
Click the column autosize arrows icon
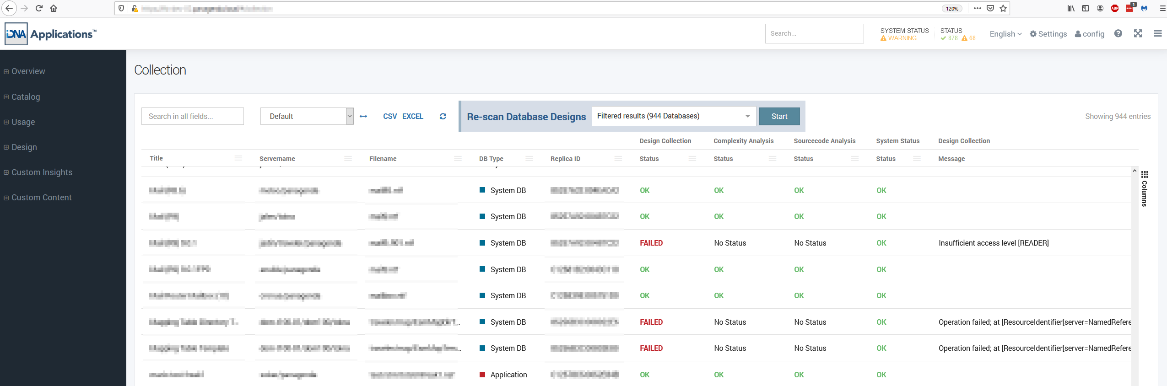pos(363,116)
